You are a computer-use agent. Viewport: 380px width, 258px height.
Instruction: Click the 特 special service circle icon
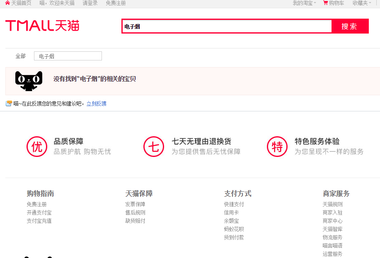pos(277,147)
